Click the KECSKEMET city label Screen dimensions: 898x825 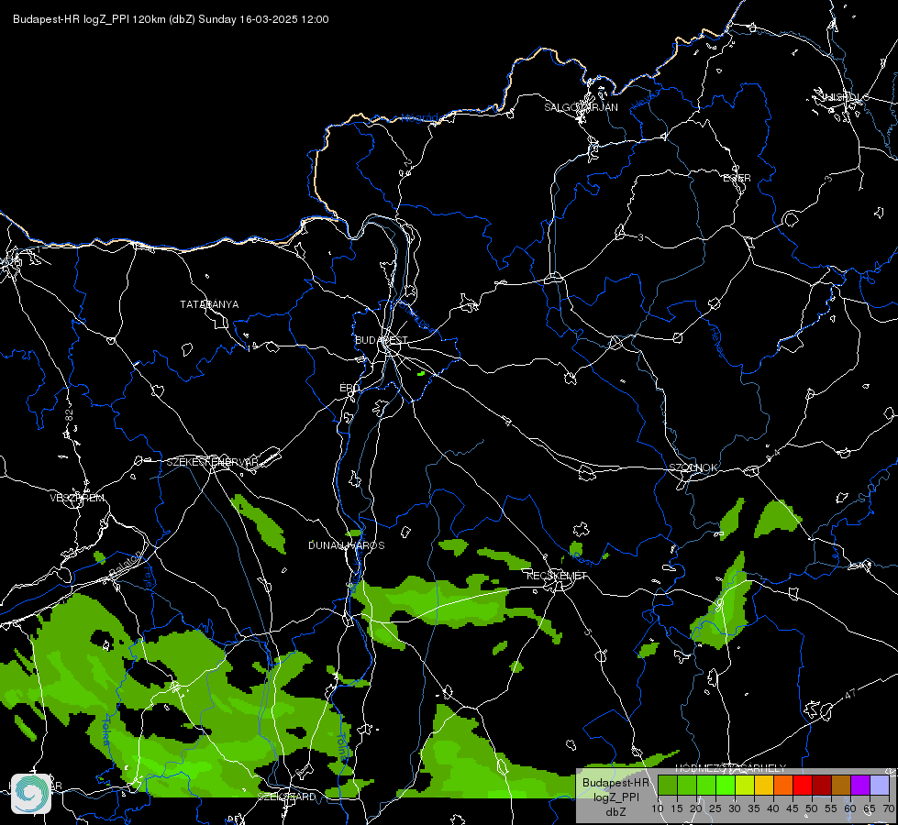coord(557,576)
